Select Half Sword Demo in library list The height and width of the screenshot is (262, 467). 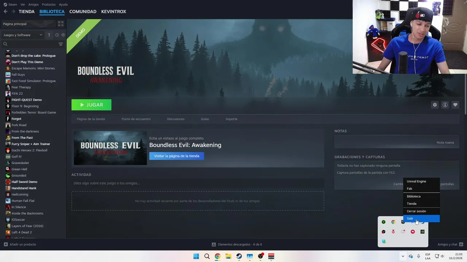(x=24, y=182)
